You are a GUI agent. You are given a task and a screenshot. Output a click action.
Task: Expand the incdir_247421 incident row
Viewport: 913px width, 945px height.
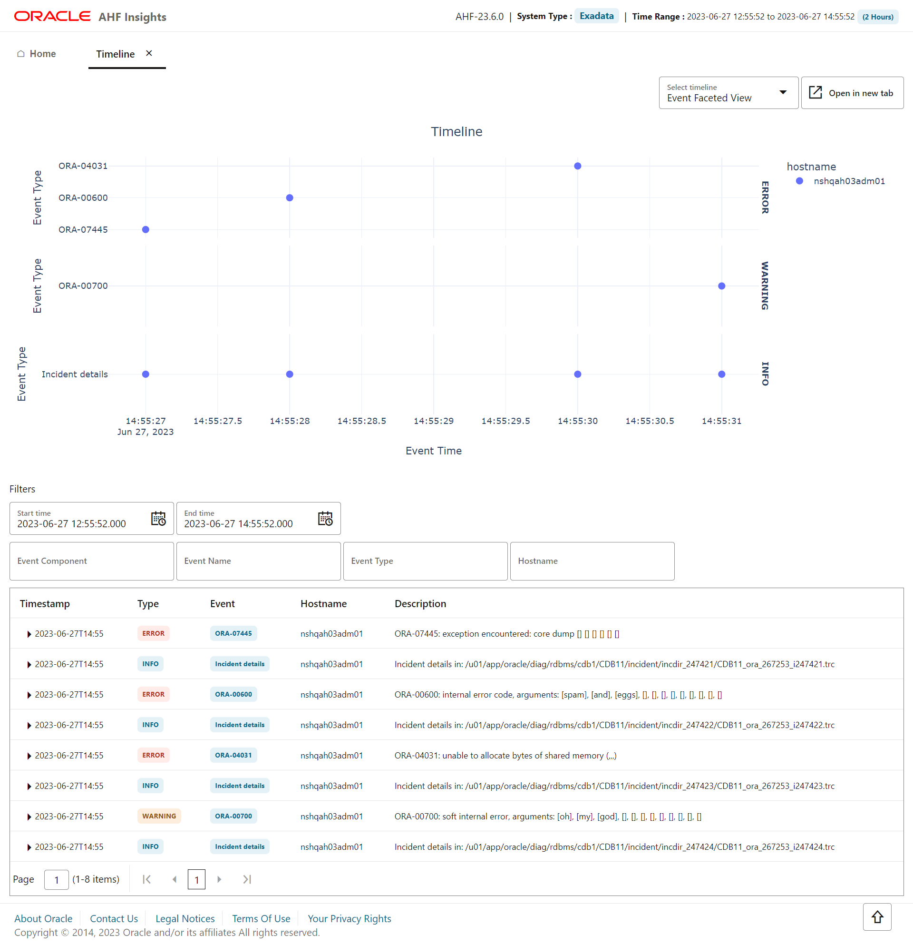29,664
